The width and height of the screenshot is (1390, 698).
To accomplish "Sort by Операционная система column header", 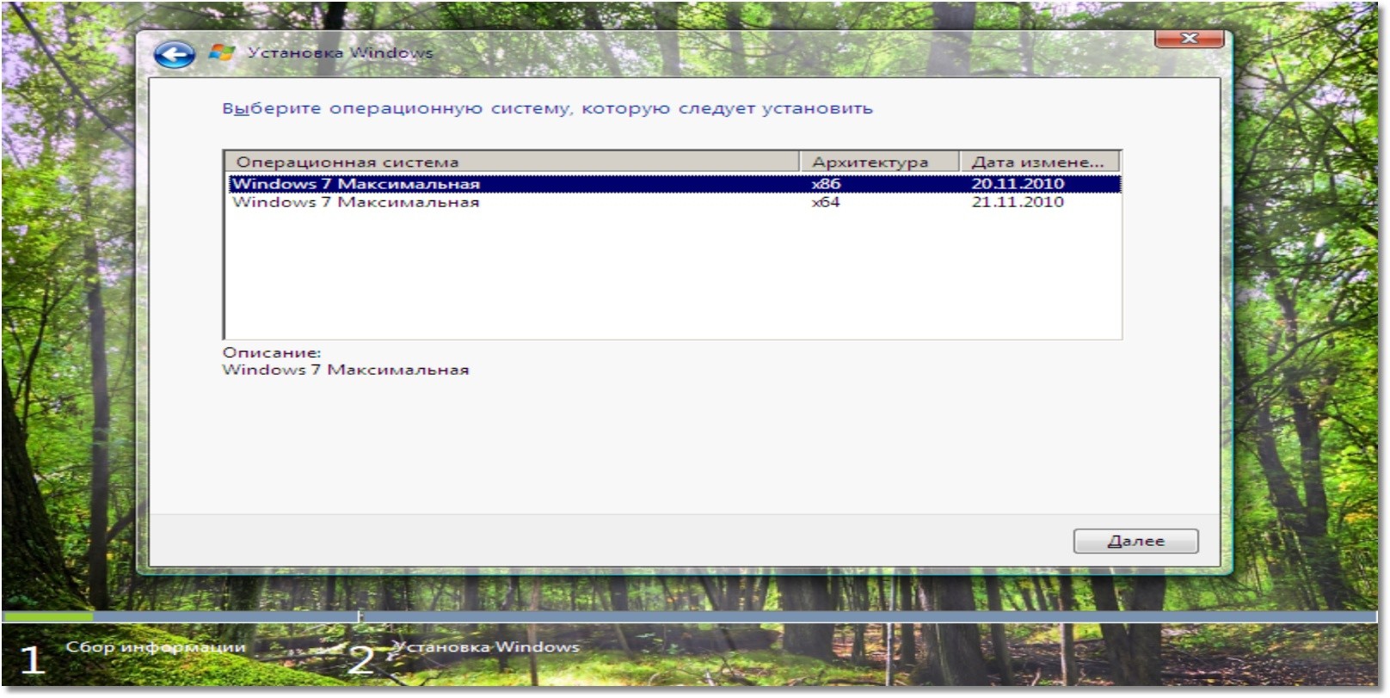I will point(513,162).
